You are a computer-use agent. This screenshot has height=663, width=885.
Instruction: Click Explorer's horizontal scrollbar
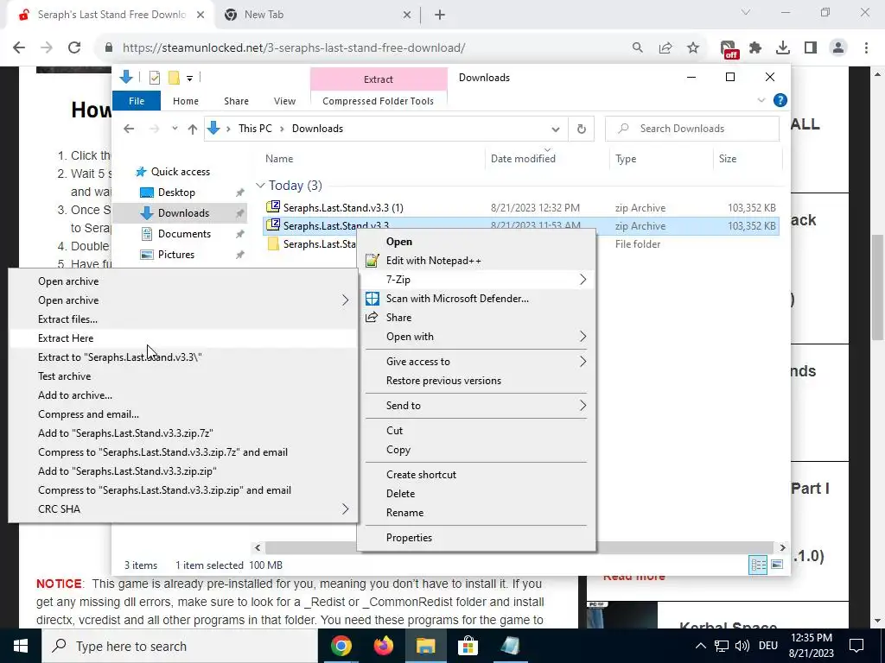tap(519, 547)
